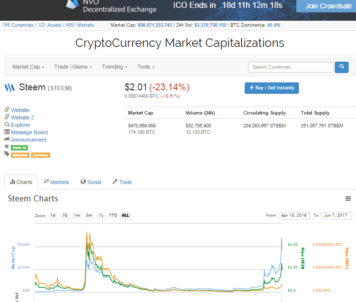Image resolution: width=356 pixels, height=302 pixels.
Task: Open the Website 2 link
Action: pos(23,117)
